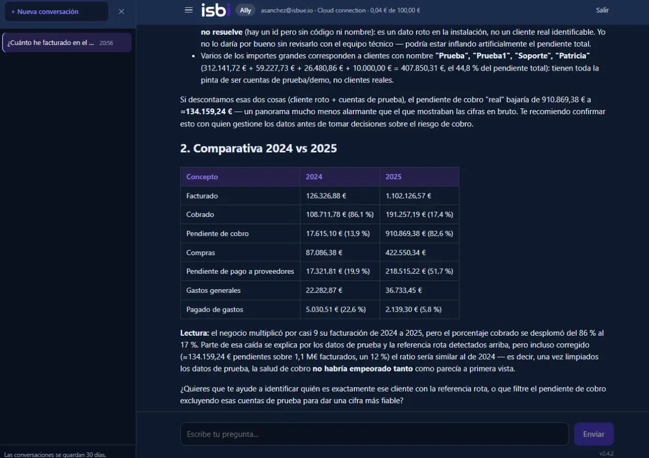
Task: Click the "Facturado" row label
Action: (x=202, y=195)
